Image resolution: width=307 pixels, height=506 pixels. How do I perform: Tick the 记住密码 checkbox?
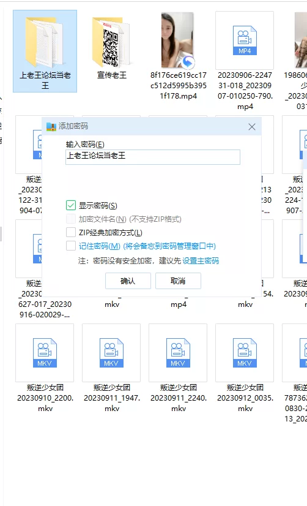pyautogui.click(x=71, y=246)
